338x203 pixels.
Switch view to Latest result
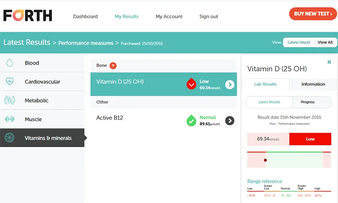[x=299, y=42]
